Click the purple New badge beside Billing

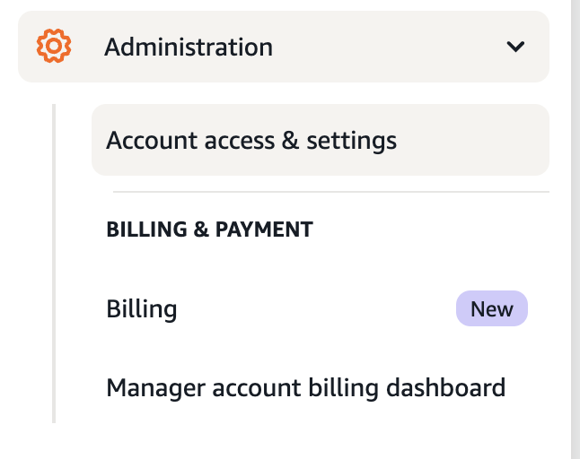492,309
